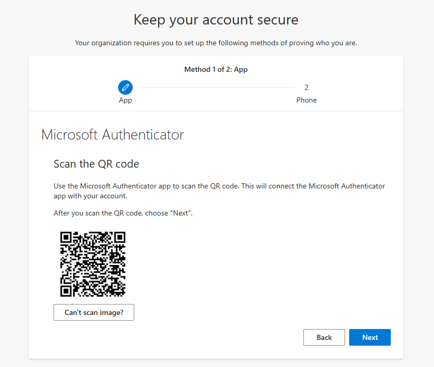Screen dimensions: 434x367
Task: Click the "Scan the QR code" heading
Action: pos(96,164)
